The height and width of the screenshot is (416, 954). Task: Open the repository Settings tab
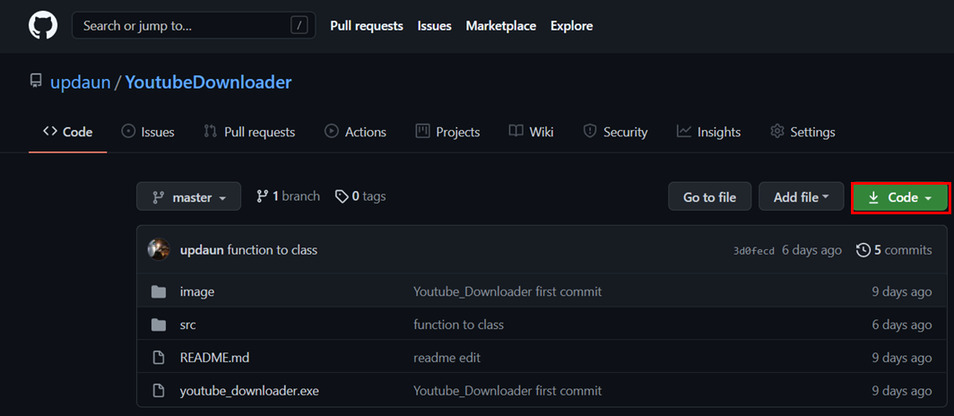coord(802,132)
